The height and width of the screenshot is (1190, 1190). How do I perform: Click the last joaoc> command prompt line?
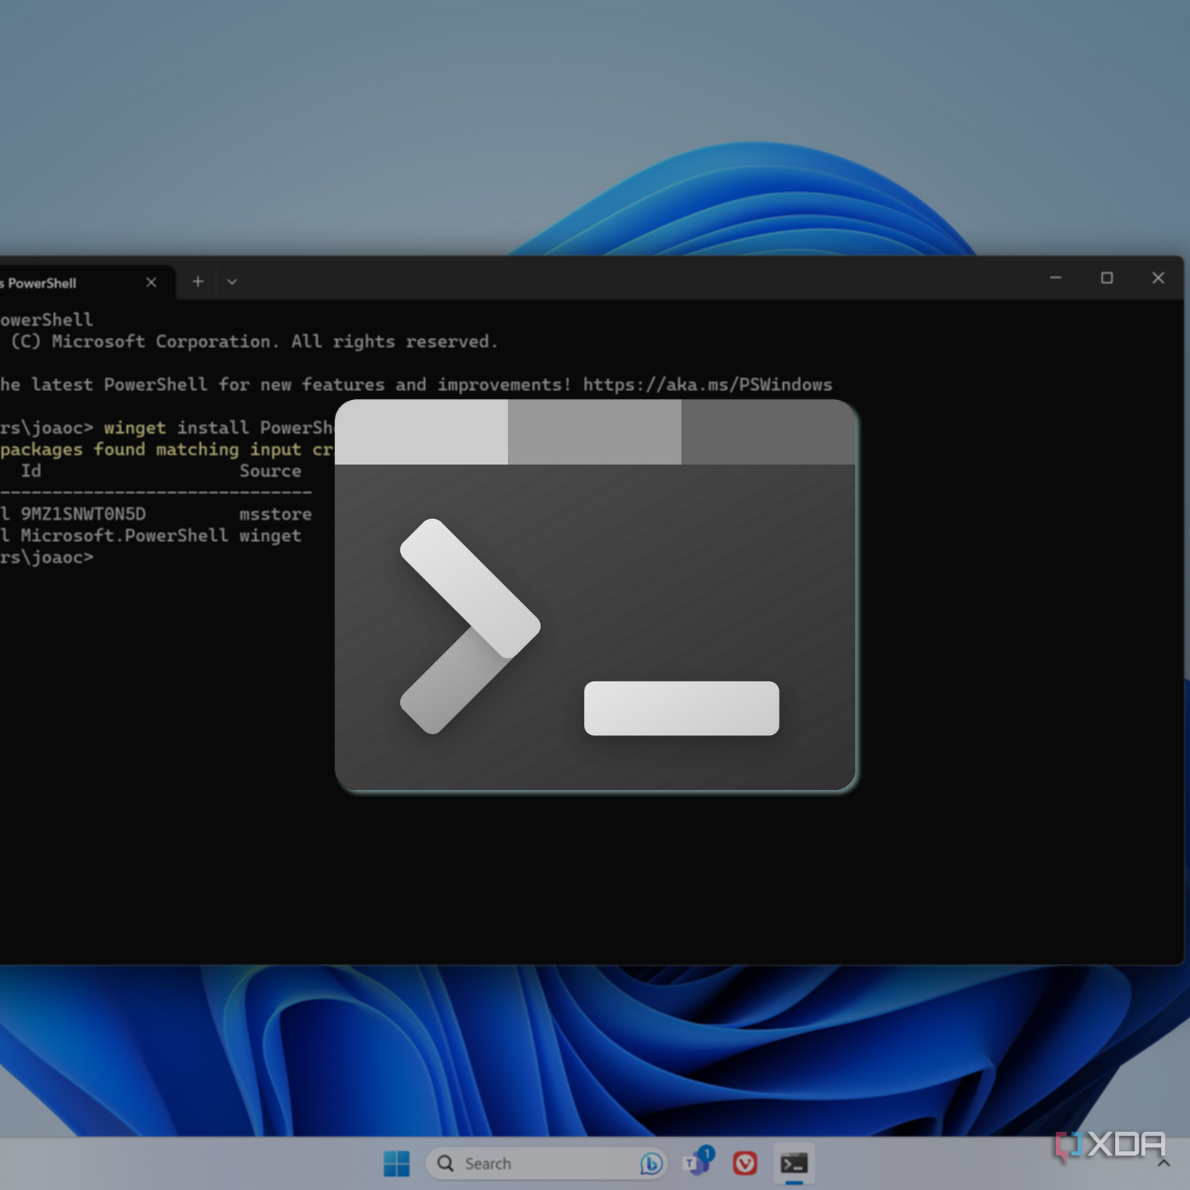pos(48,557)
